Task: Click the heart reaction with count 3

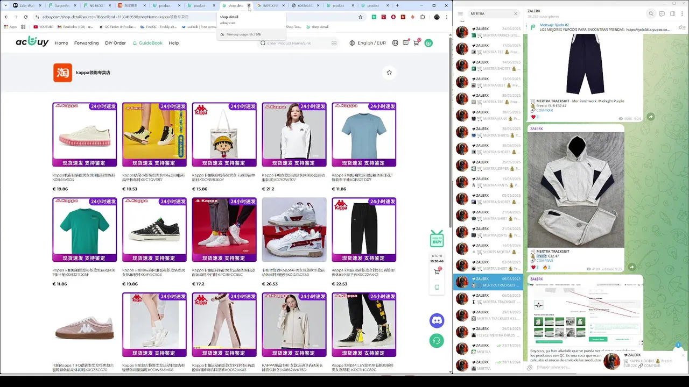Action: pos(535,117)
